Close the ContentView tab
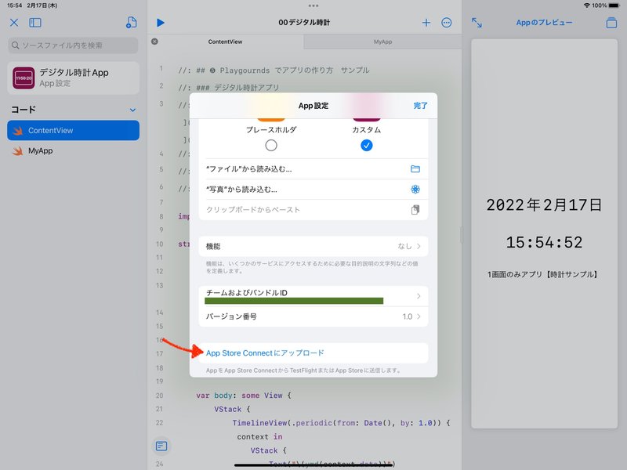This screenshot has width=627, height=470. click(154, 42)
